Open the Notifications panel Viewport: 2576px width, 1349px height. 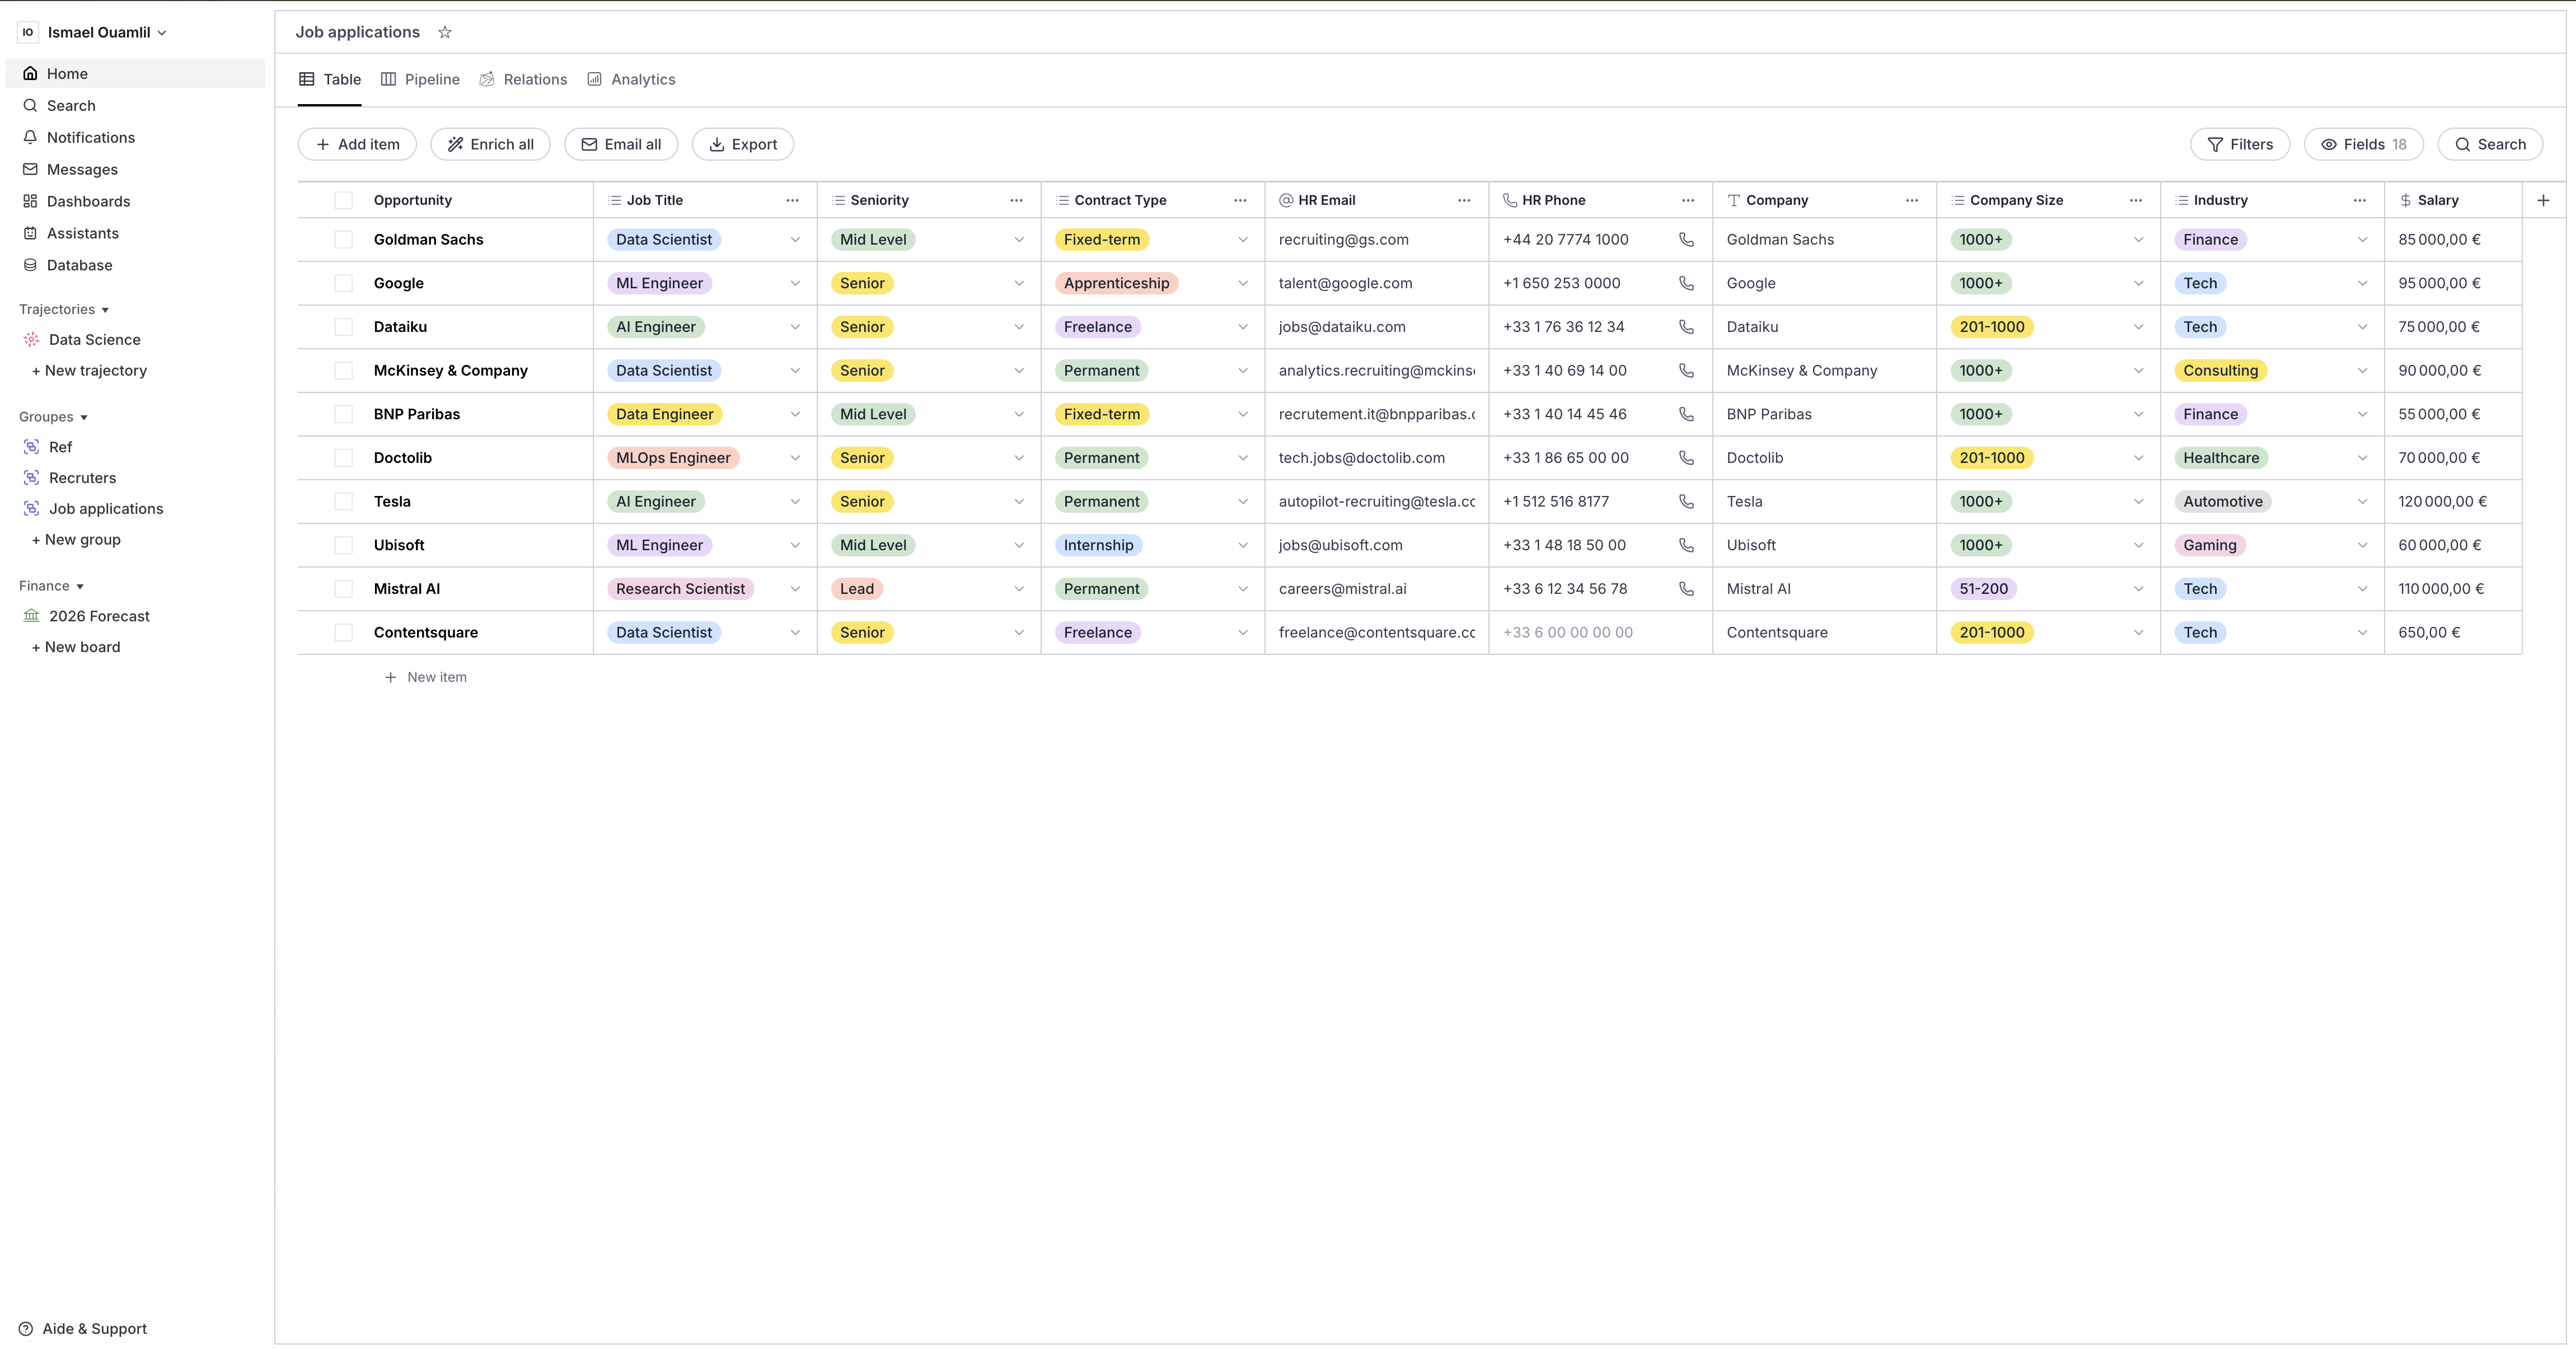point(91,137)
